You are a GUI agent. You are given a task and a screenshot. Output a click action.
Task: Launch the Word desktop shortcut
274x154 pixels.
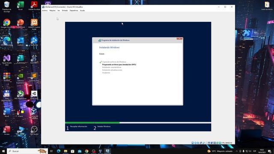tap(7, 113)
